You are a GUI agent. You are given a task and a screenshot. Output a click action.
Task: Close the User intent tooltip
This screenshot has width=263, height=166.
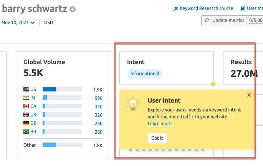coord(249,95)
